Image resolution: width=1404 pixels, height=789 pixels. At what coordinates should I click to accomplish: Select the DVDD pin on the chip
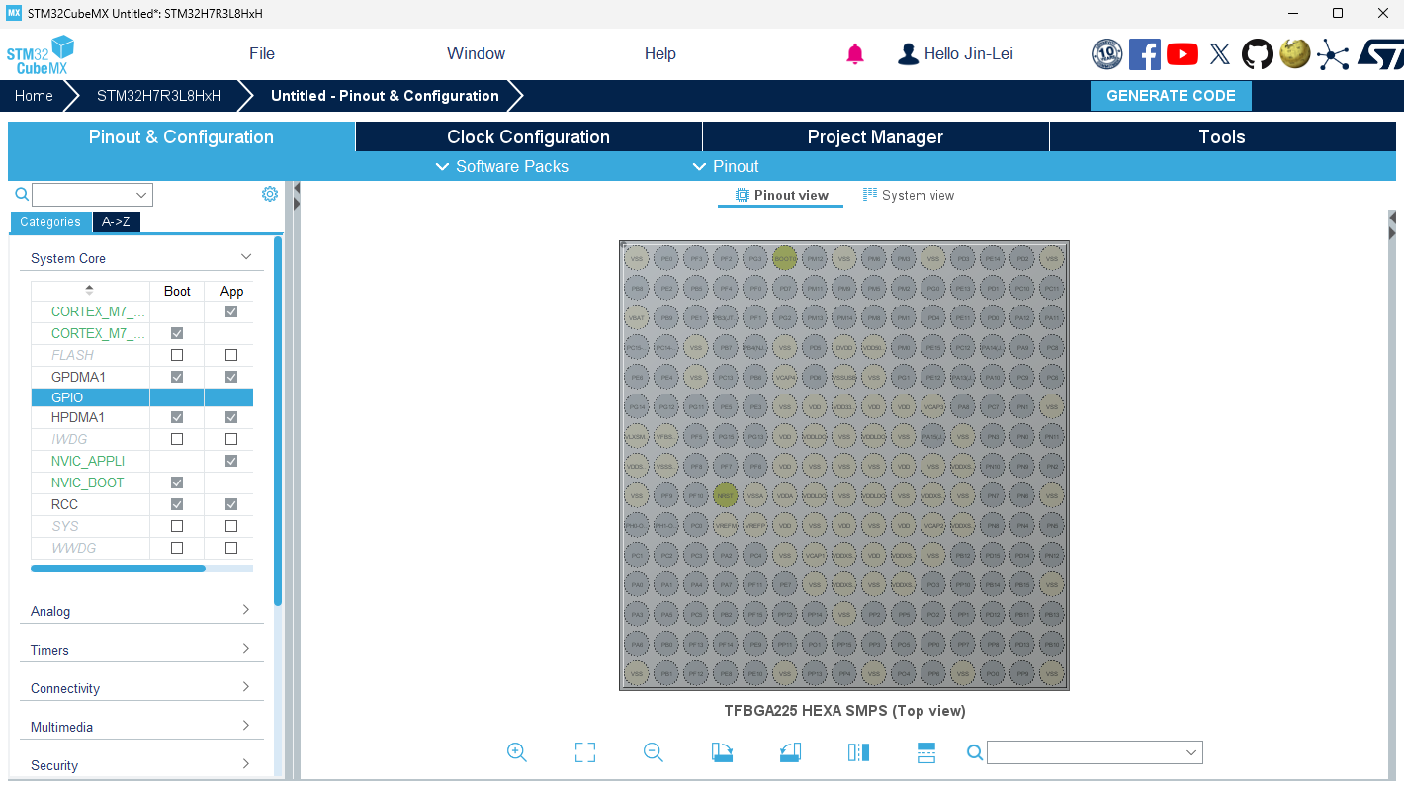(843, 347)
